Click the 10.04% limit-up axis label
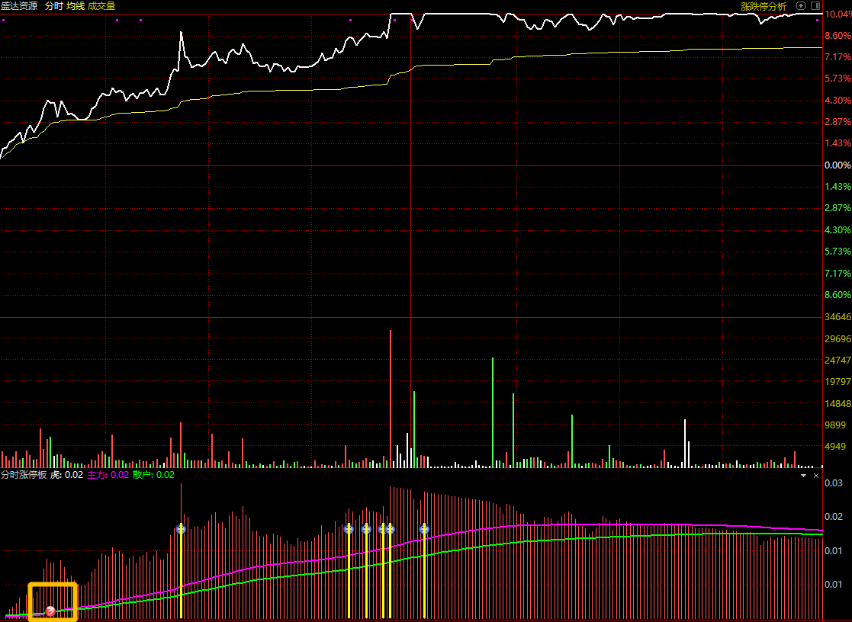The width and height of the screenshot is (852, 622). coord(838,14)
